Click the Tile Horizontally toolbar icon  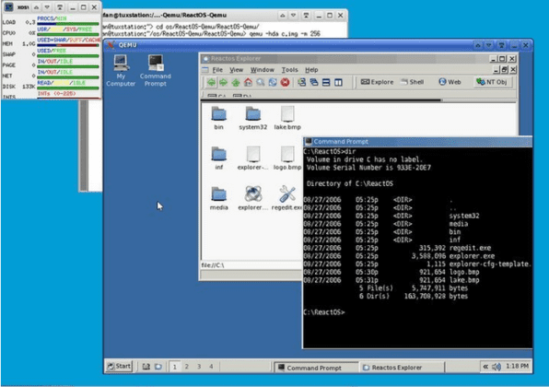(x=326, y=82)
